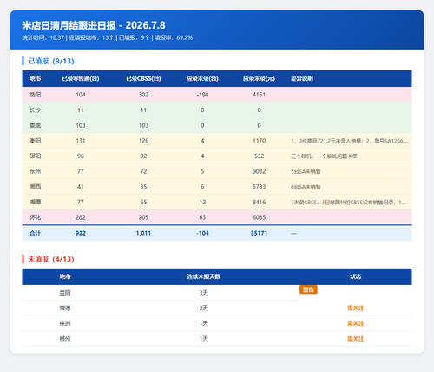Click the 已录CBSS(台) column header

click(143, 78)
